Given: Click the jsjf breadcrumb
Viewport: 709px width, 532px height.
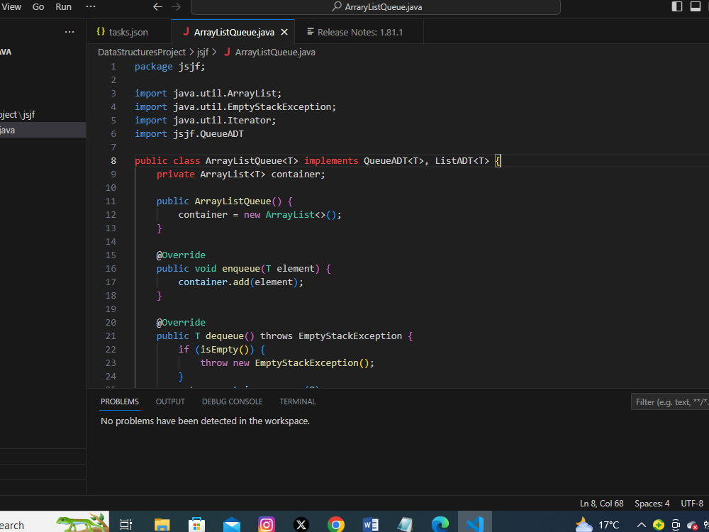Looking at the screenshot, I should [203, 52].
